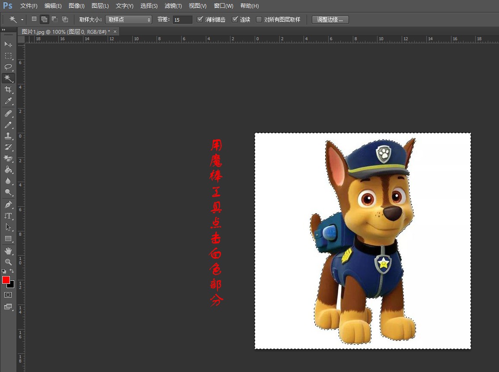Enable 对所有图层取样 checkbox
499x372 pixels.
(259, 19)
